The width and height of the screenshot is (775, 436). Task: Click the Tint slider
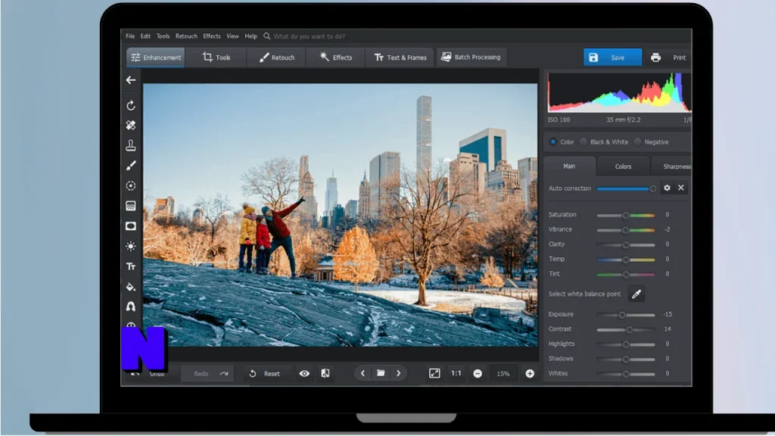click(626, 274)
